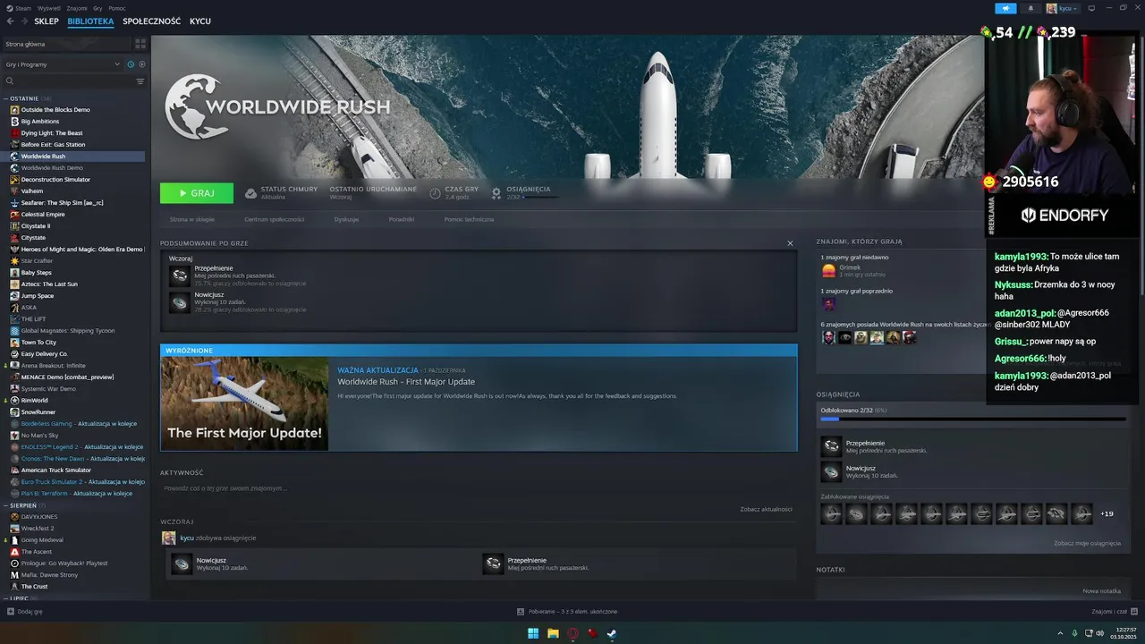Screen dimensions: 1145x644
Task: Switch to Big Picture mode icon
Action: [x=1092, y=8]
